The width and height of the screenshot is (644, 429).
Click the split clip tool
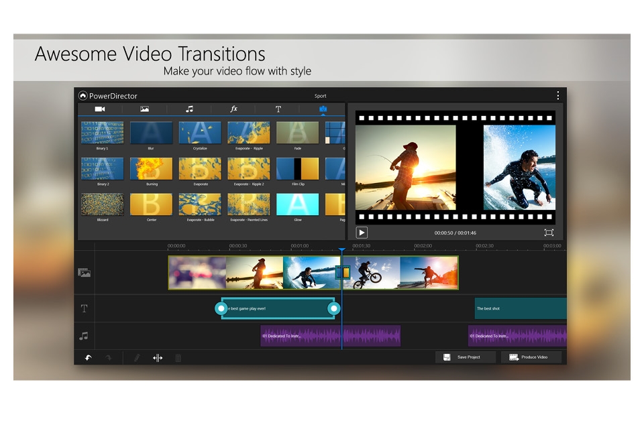(x=158, y=358)
